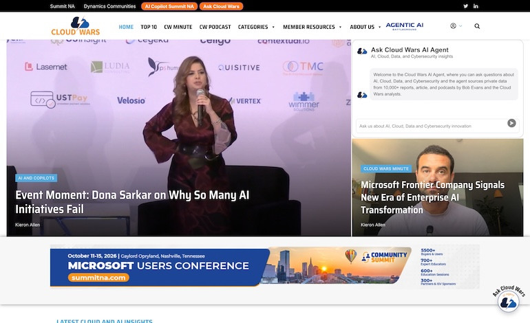The image size is (530, 323).
Task: Open the LinkedIn icon in top bar
Action: tap(476, 6)
